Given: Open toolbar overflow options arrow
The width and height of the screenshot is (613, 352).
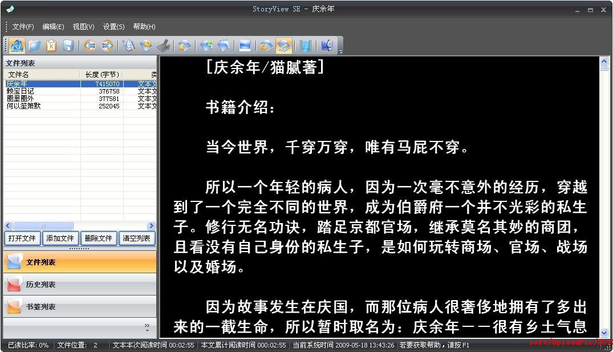Looking at the screenshot, I should 340,51.
